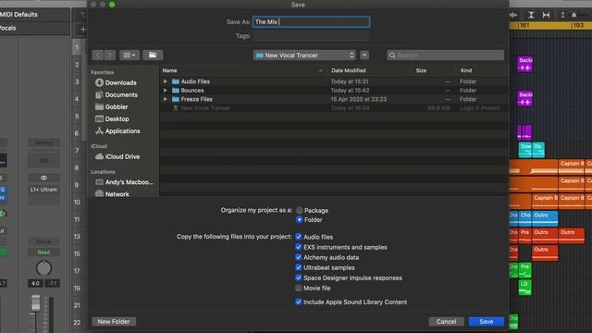
Task: Open Applications in sidebar
Action: (117, 131)
